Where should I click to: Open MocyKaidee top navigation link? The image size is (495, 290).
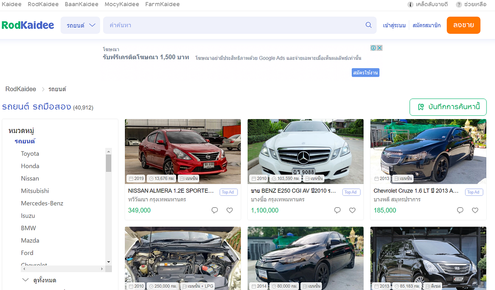click(x=122, y=5)
